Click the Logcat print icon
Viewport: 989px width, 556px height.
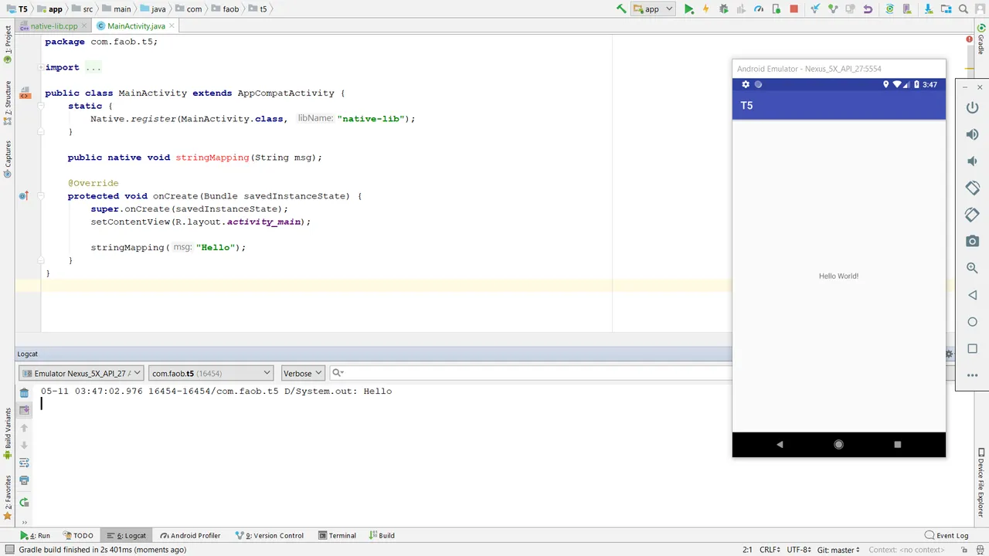tap(24, 480)
